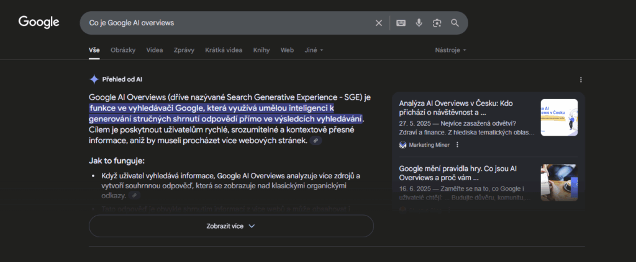This screenshot has height=262, width=636.
Task: Open the AI overview three-dot menu
Action: coord(581,80)
